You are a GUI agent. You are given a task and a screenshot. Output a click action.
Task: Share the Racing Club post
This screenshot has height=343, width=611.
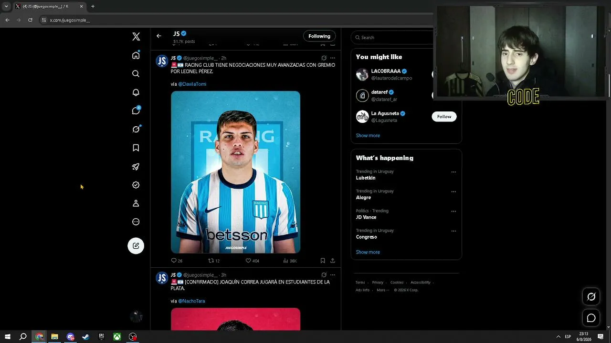point(333,261)
